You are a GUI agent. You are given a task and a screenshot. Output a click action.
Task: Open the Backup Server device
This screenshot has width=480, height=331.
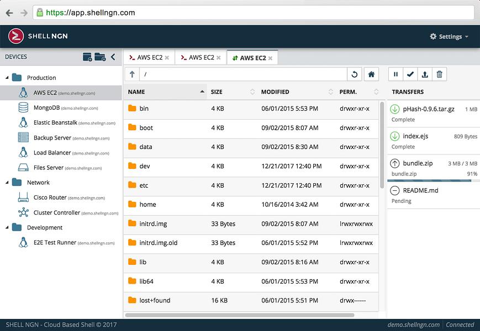61,137
